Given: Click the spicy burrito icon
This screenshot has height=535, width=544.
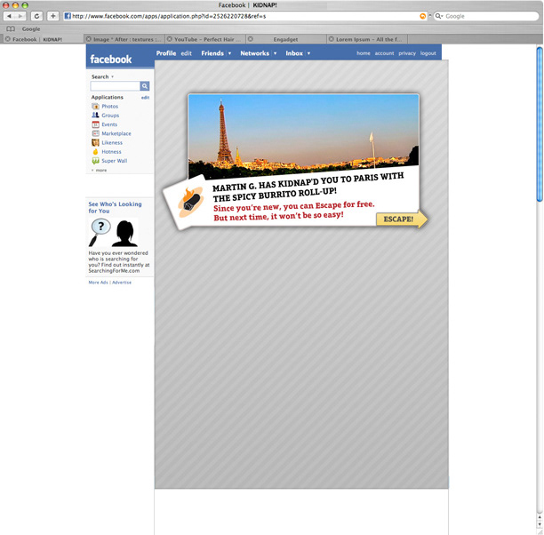Looking at the screenshot, I should 190,203.
